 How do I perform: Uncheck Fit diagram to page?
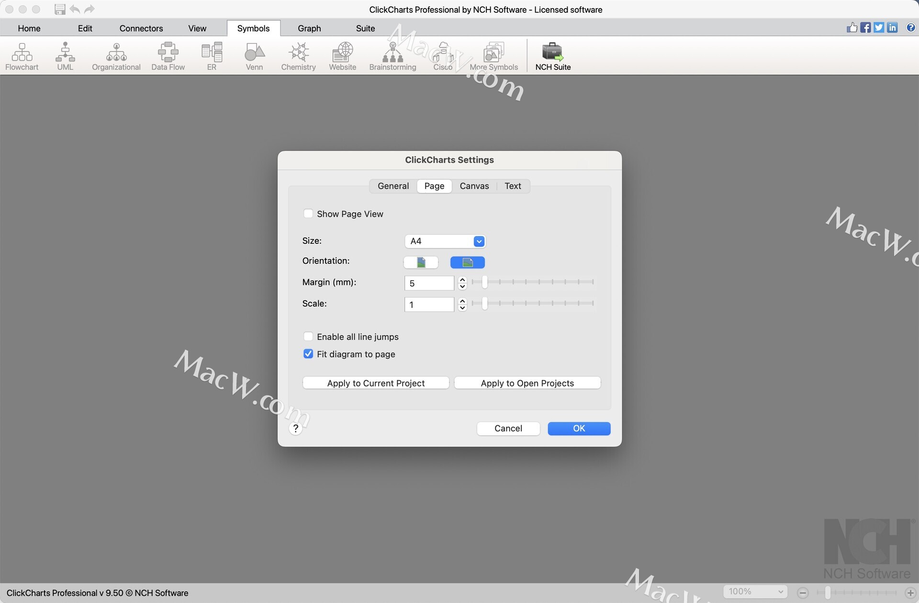pos(308,354)
